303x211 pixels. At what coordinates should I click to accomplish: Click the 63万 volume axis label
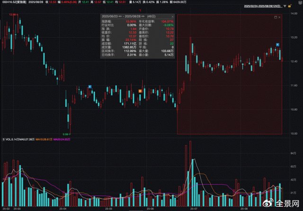pos(294,166)
